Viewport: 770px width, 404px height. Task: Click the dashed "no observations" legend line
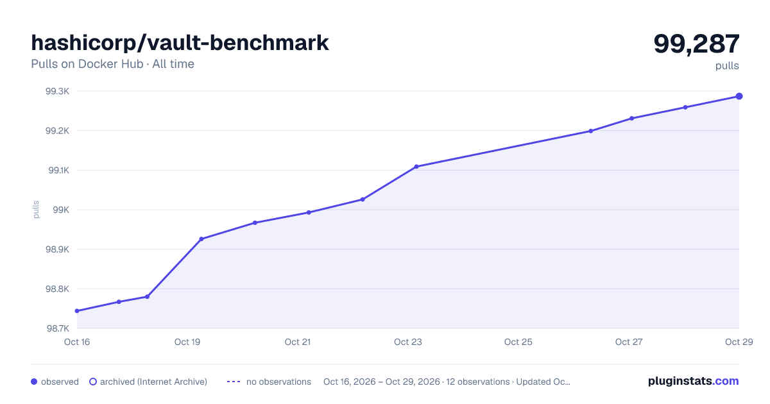(x=234, y=382)
